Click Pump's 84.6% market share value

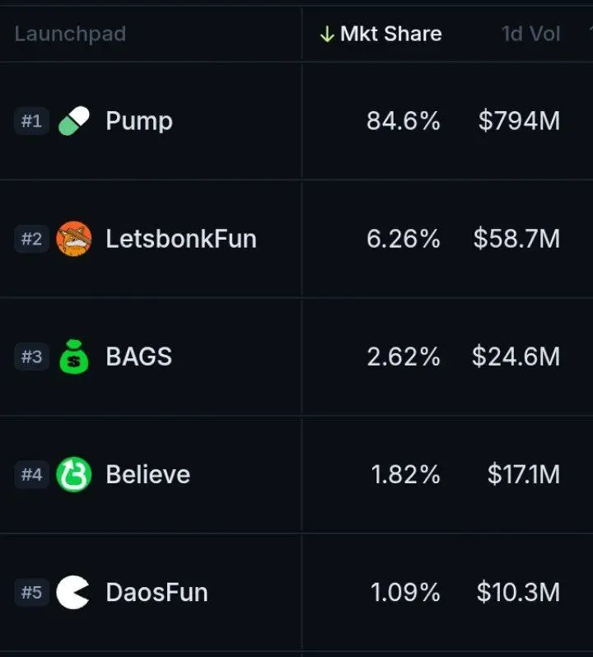pos(403,121)
